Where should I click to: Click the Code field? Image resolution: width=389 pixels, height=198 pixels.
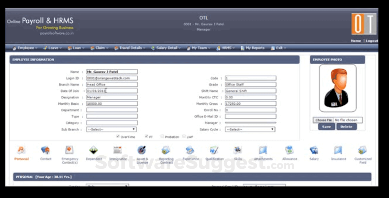(250, 78)
